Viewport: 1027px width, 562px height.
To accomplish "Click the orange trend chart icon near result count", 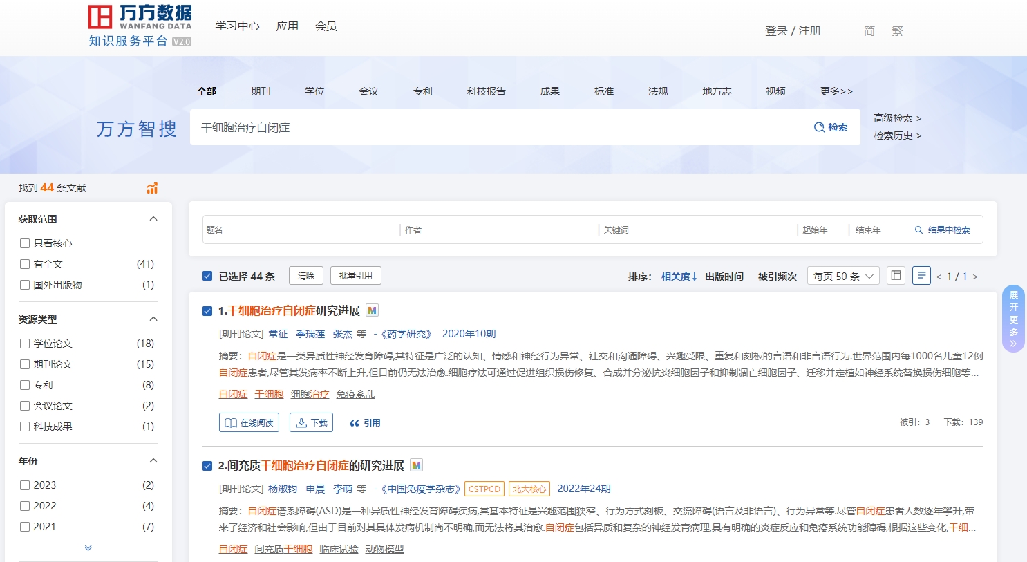I will [x=151, y=187].
